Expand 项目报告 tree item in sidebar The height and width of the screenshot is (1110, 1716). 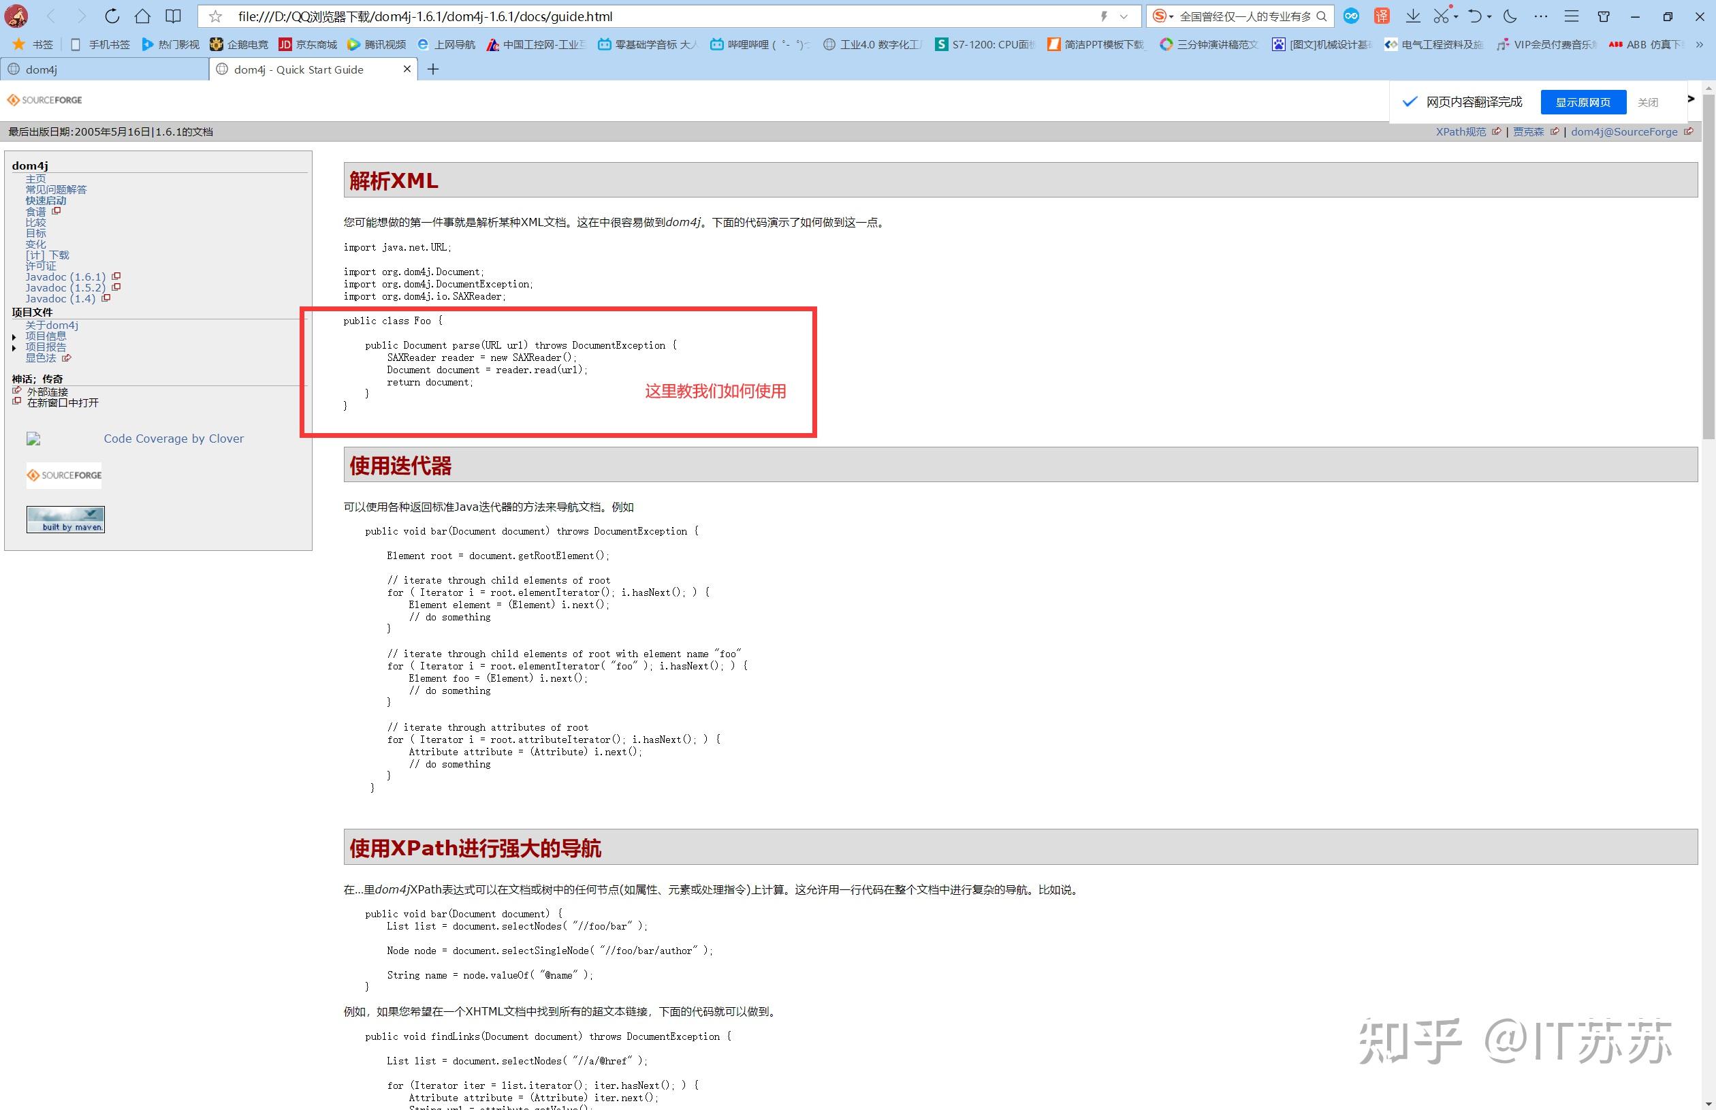pyautogui.click(x=14, y=347)
